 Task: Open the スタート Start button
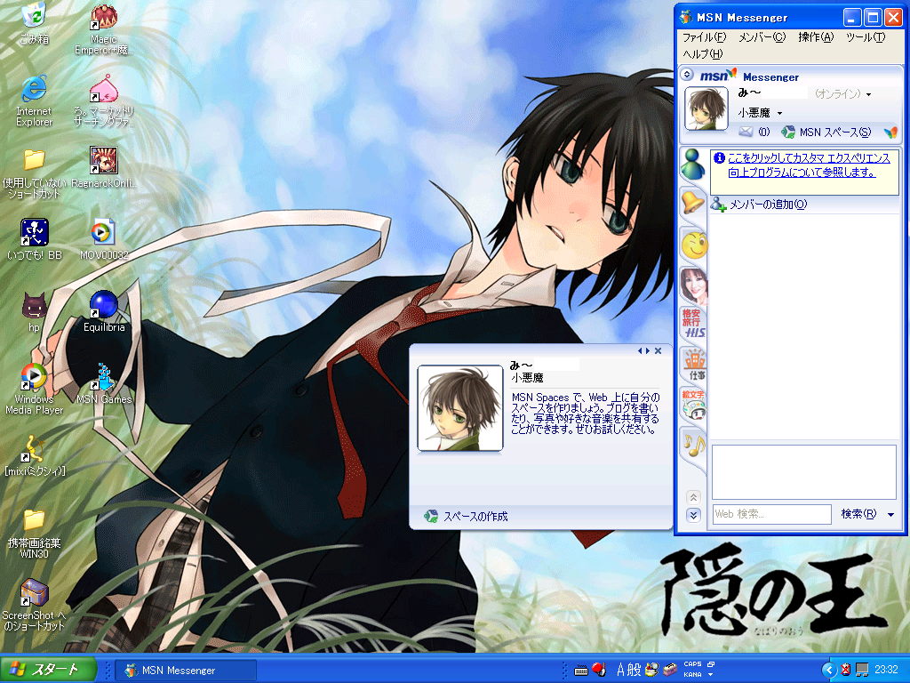[x=48, y=670]
